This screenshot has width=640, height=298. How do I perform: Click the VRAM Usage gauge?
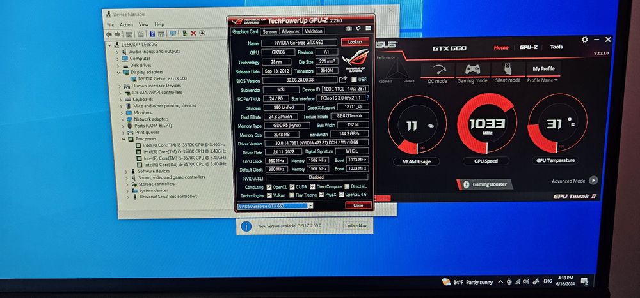tap(417, 125)
